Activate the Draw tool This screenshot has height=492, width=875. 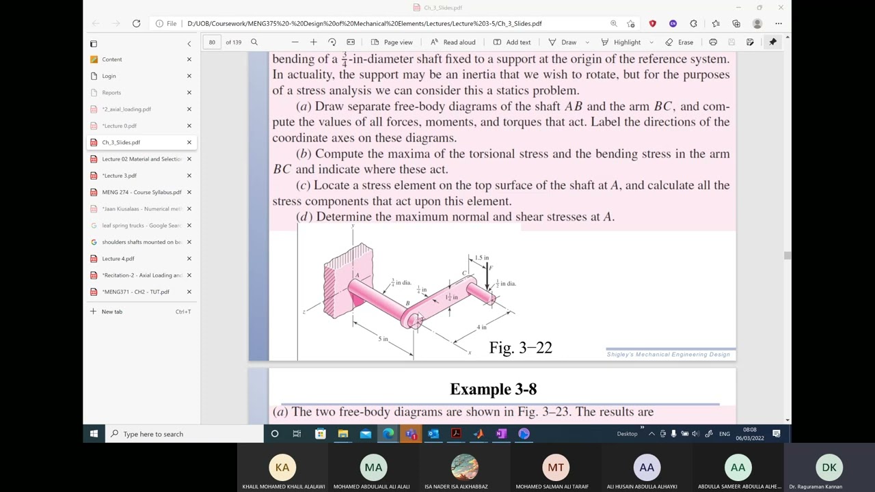(563, 42)
